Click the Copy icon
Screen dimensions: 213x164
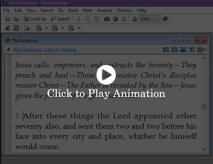pos(87,19)
